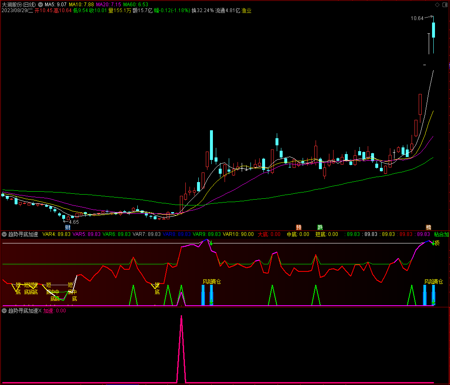Image resolution: width=450 pixels, height=385 pixels.
Task: Select the MA5: 9.07 label
Action: [x=56, y=5]
